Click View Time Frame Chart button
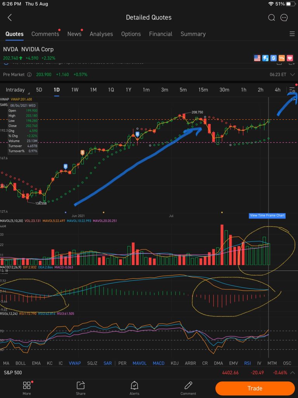The image size is (298, 398). click(267, 215)
